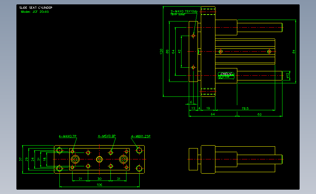Select the 18 vertical dimension
Image resolution: width=316 pixels, height=194 pixels.
pyautogui.click(x=44, y=159)
